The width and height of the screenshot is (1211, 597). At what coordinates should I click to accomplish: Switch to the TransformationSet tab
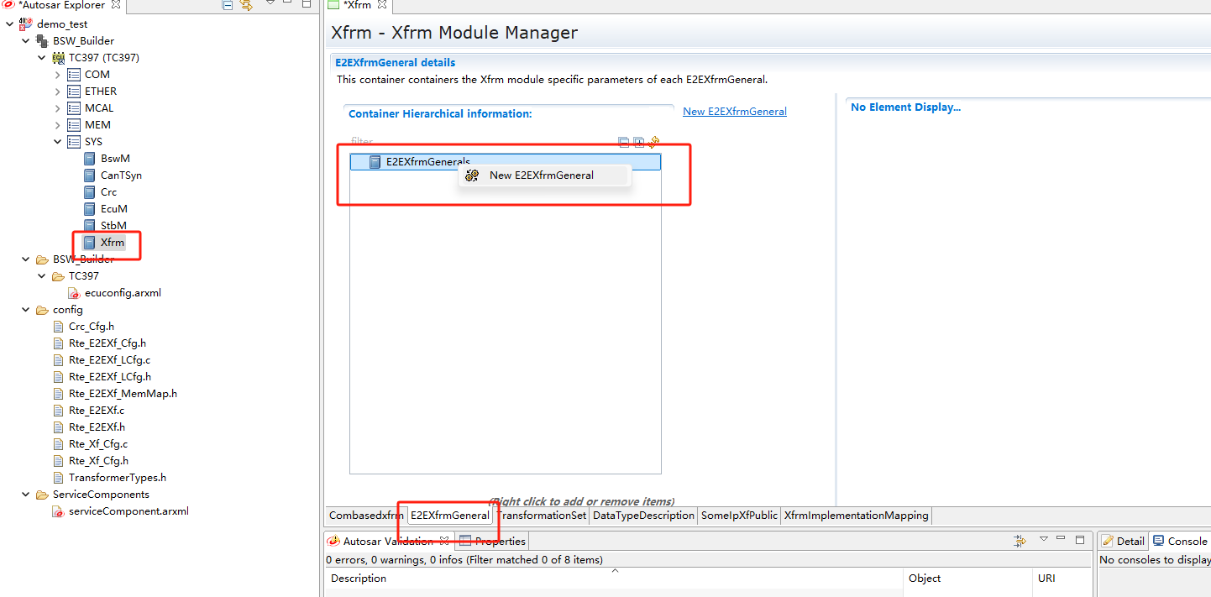coord(542,516)
